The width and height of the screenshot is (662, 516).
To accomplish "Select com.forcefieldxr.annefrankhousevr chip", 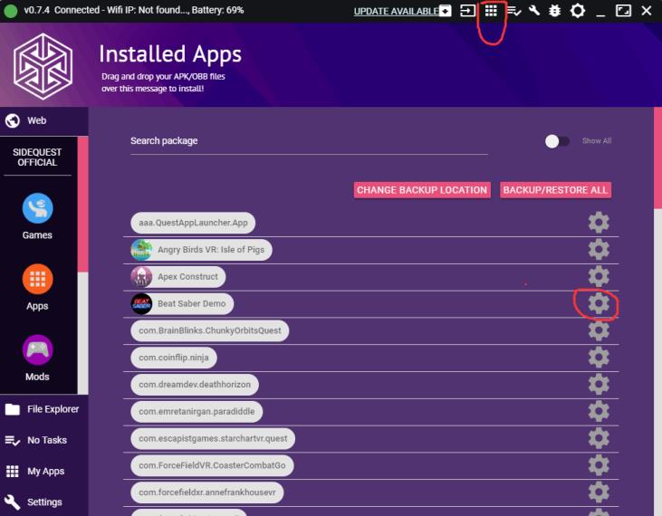I will coord(206,492).
